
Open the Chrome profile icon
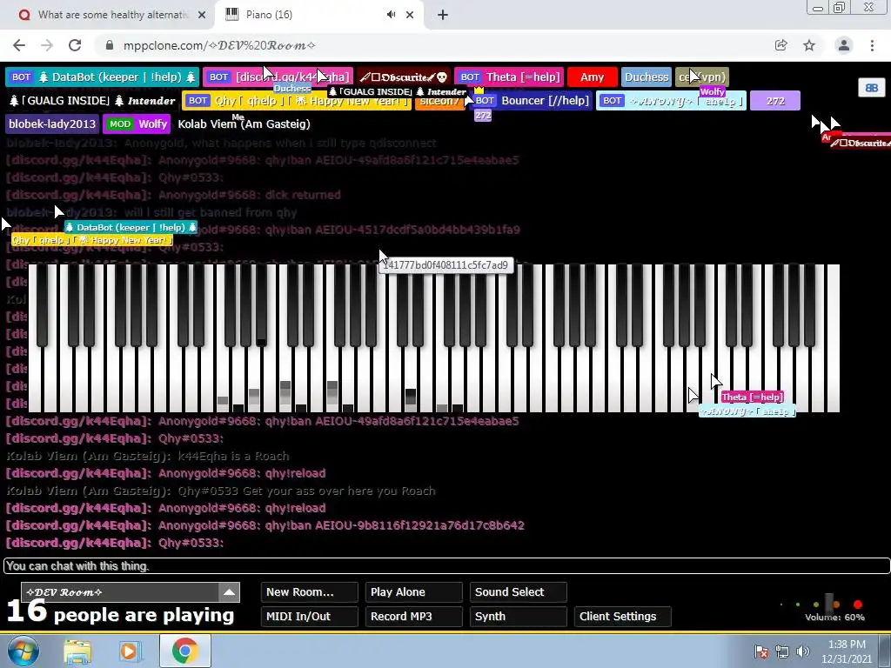[844, 45]
